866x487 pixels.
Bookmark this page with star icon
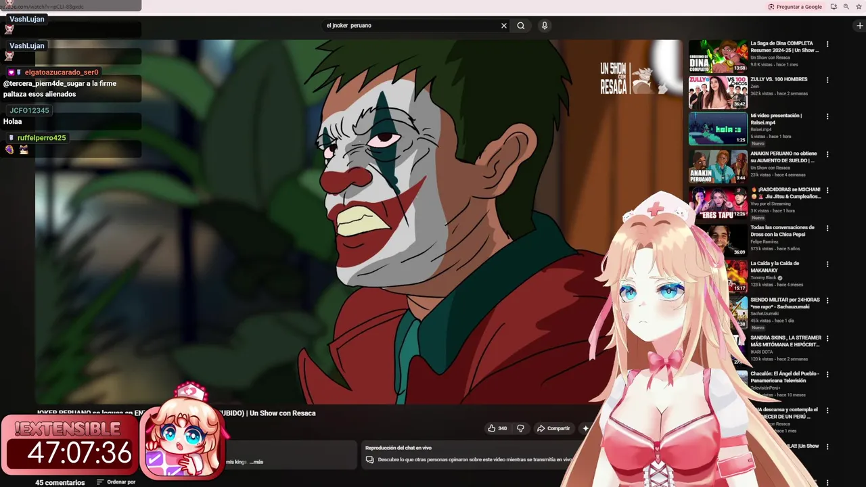point(858,7)
